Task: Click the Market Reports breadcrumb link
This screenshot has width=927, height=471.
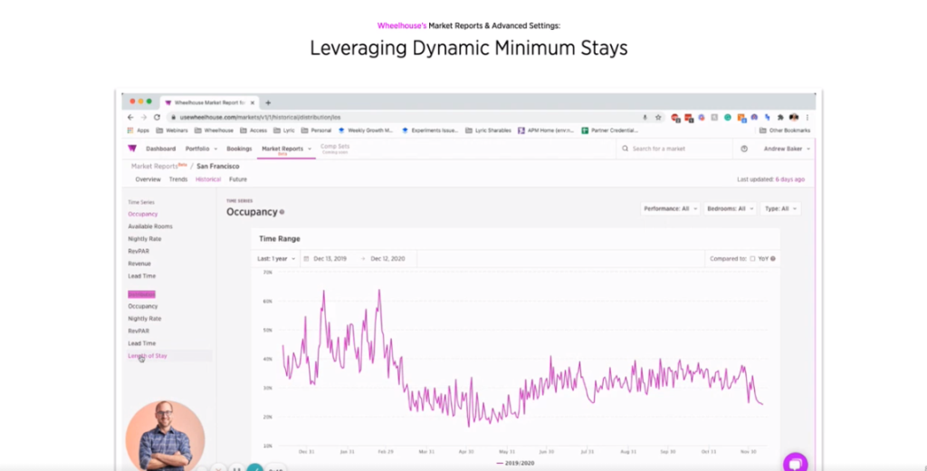Action: pyautogui.click(x=154, y=167)
